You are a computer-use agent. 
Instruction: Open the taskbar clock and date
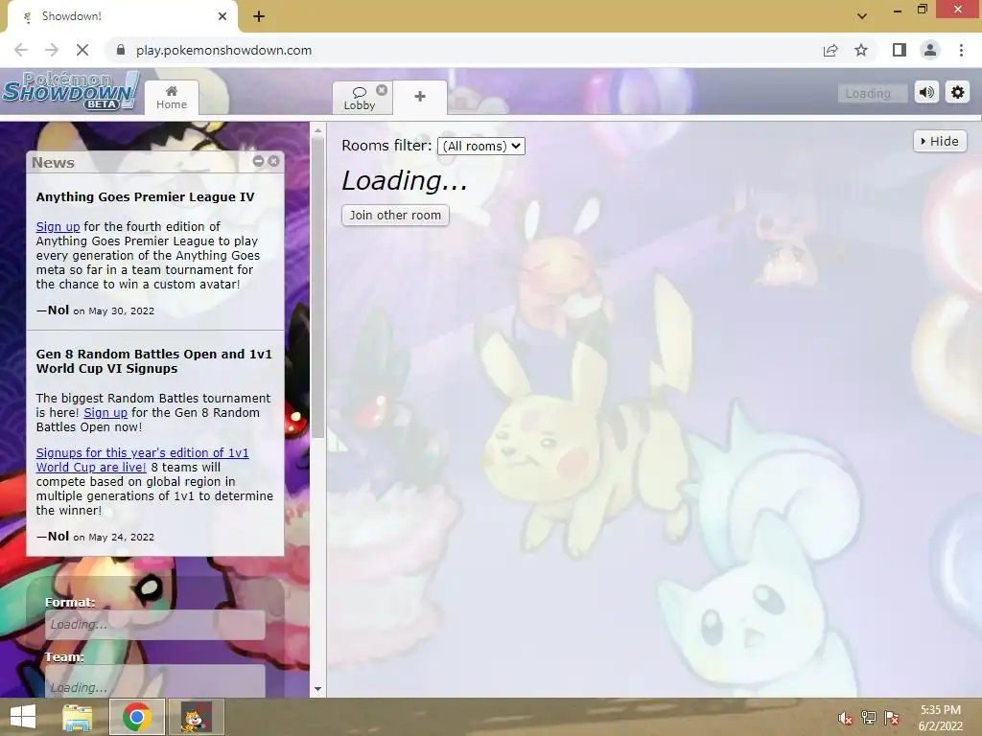941,718
